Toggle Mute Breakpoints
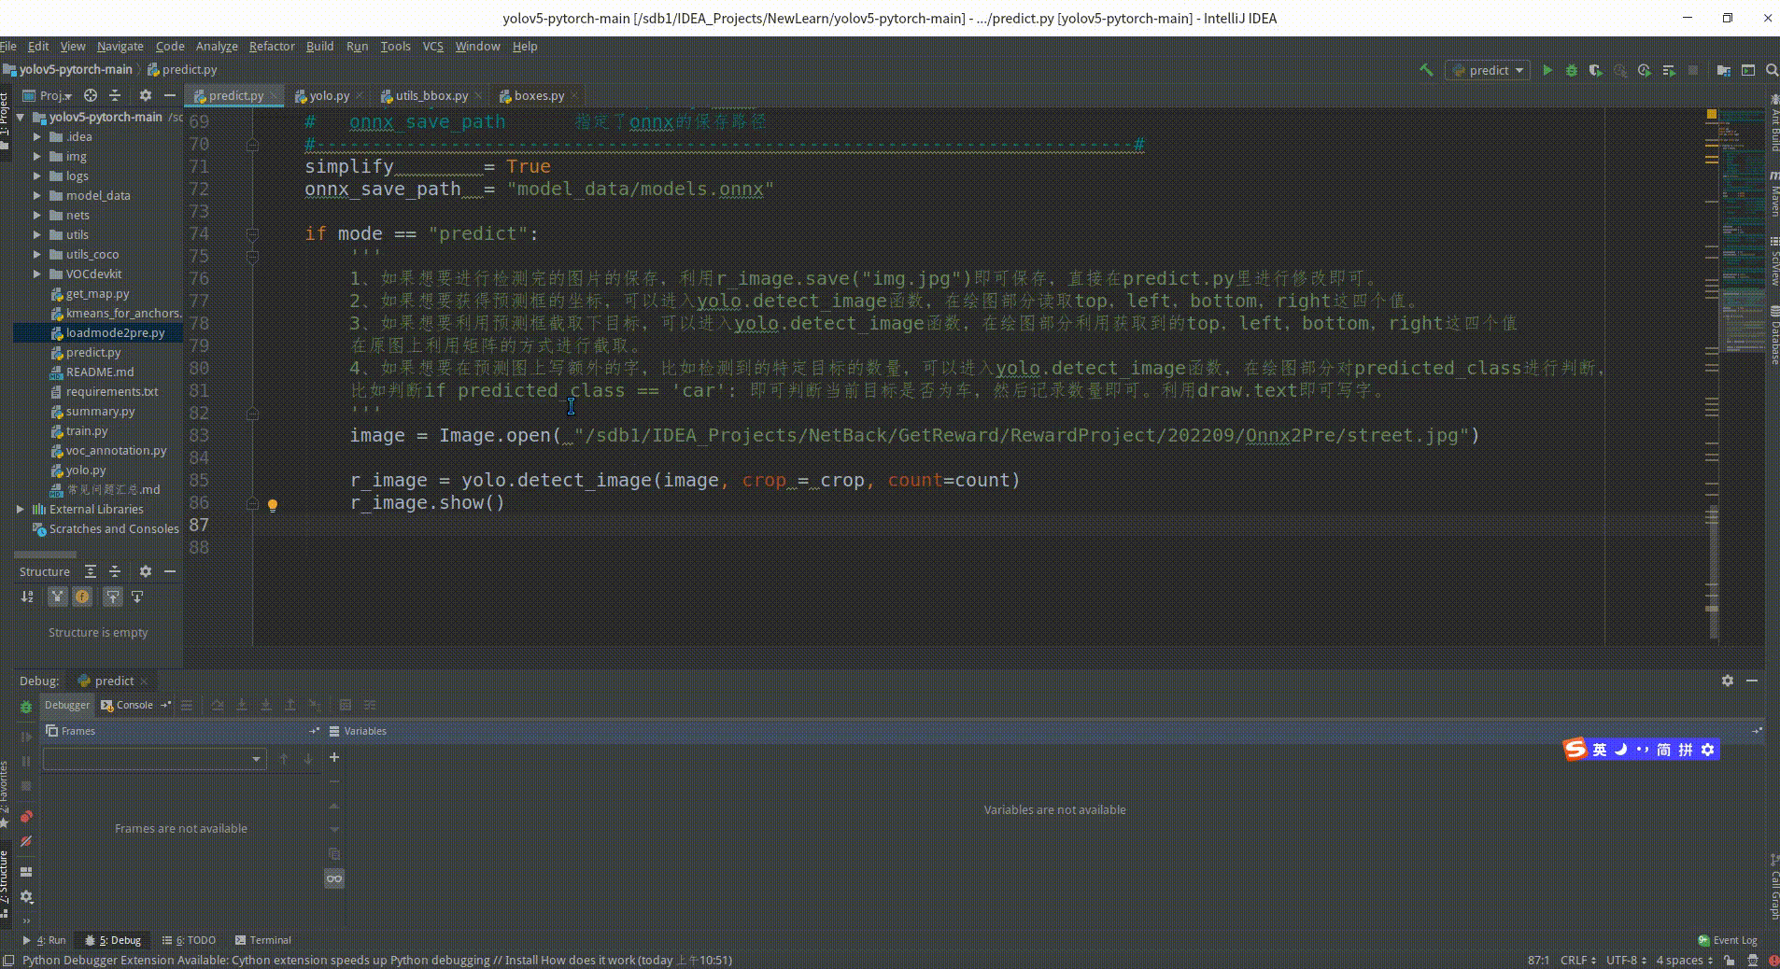This screenshot has width=1780, height=969. click(x=26, y=841)
